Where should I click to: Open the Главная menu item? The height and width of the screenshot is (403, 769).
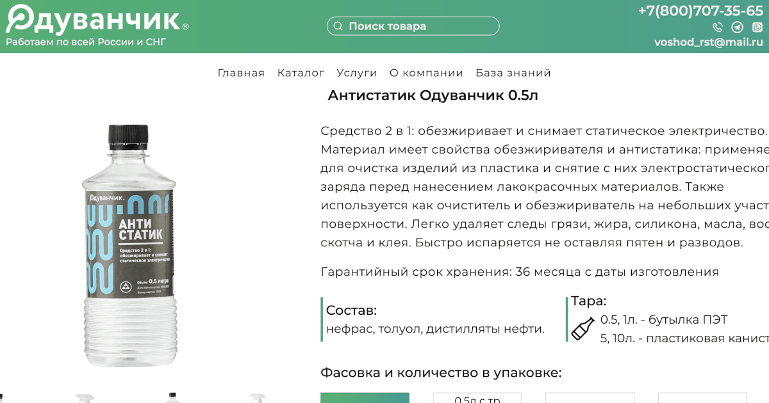click(x=241, y=73)
